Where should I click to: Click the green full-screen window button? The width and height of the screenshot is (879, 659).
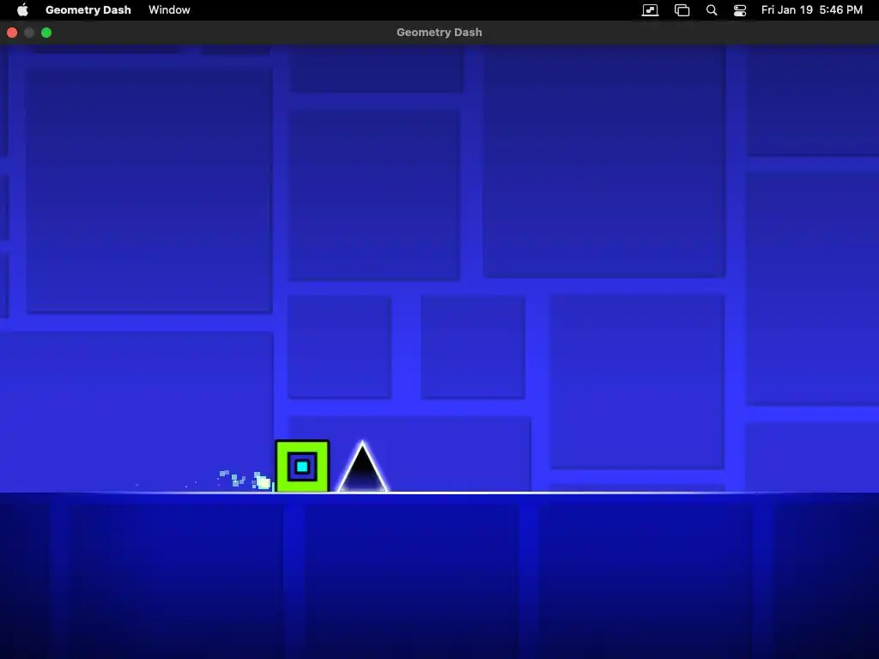(x=46, y=33)
